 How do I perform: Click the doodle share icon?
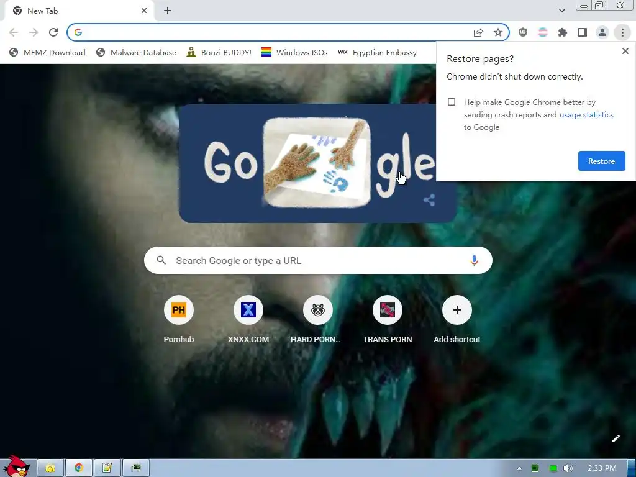coord(429,200)
